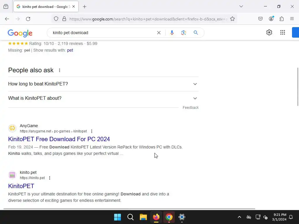View site security padlock info

click(64, 19)
